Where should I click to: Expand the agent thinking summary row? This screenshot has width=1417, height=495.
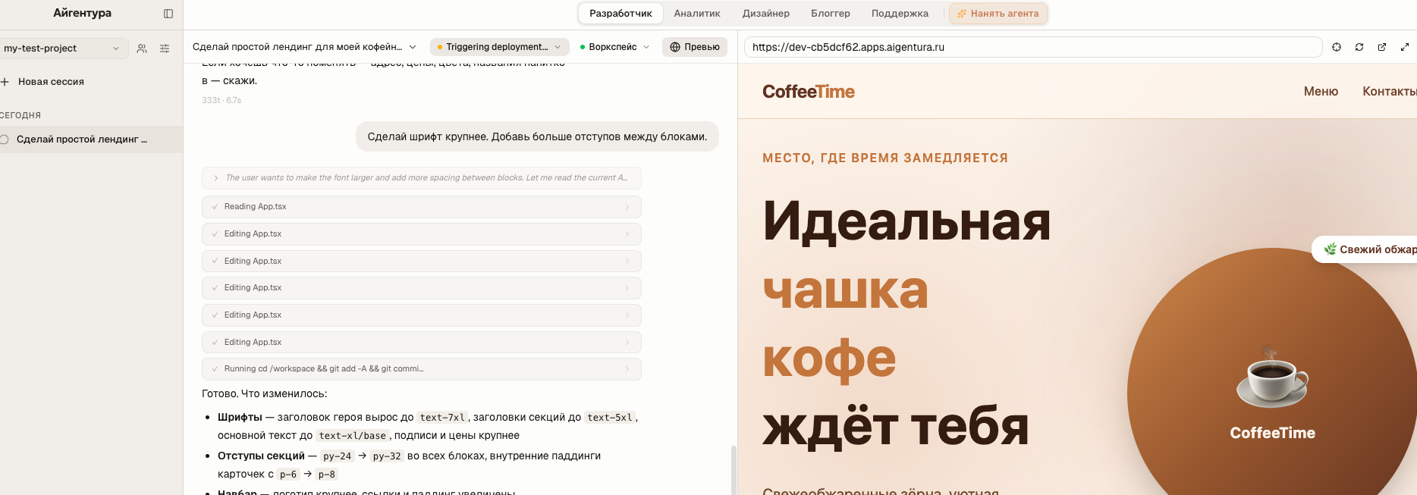pos(422,178)
